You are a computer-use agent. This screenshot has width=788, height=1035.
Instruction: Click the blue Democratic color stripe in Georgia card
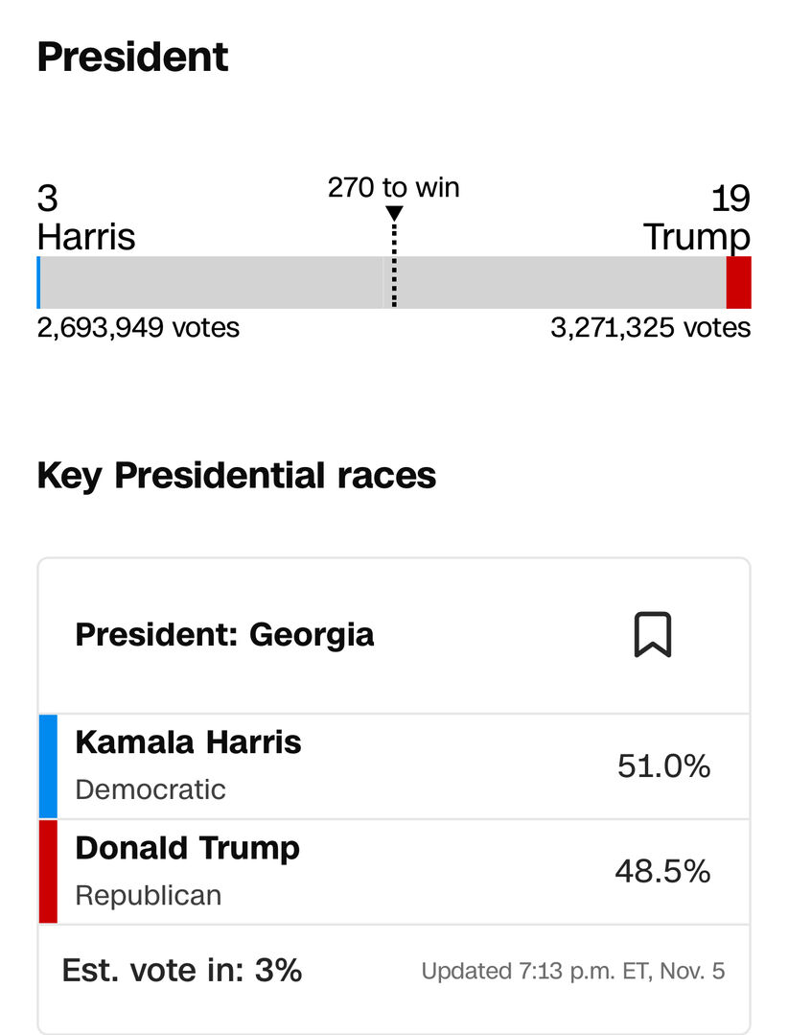[x=48, y=766]
